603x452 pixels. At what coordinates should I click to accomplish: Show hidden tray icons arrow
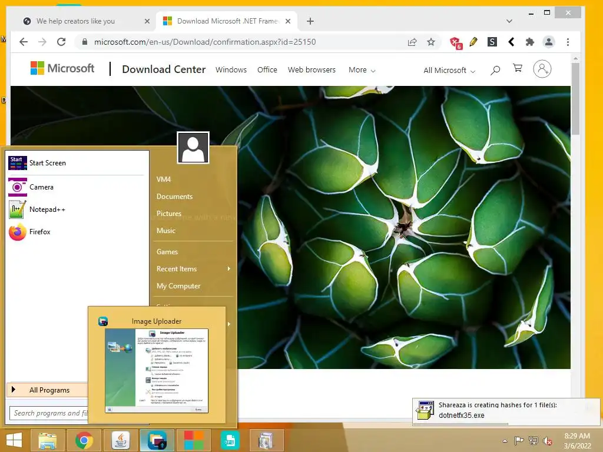click(x=505, y=441)
